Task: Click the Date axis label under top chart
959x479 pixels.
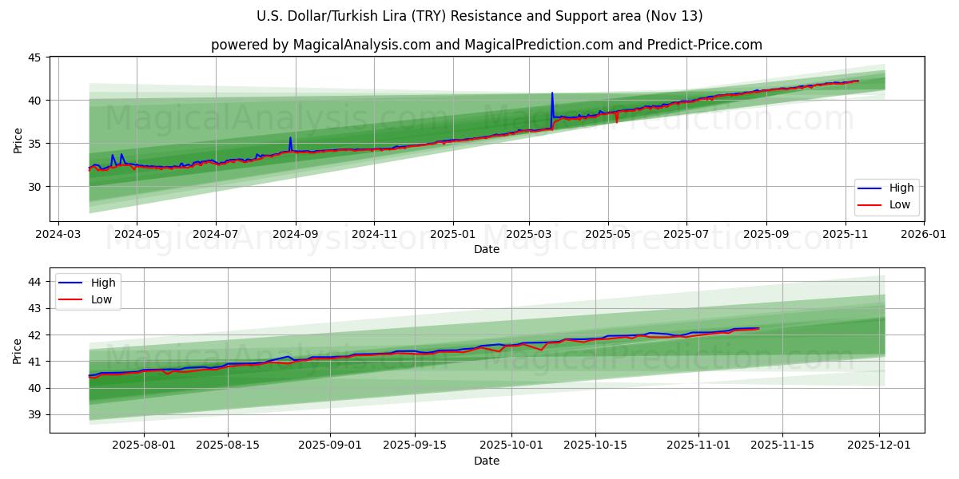Action: [x=486, y=249]
